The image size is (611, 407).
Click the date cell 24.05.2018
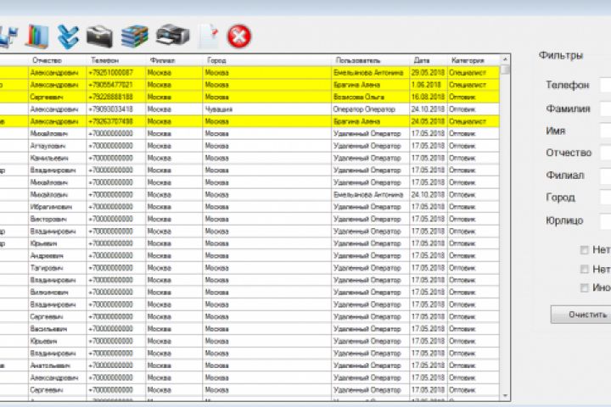coord(429,121)
